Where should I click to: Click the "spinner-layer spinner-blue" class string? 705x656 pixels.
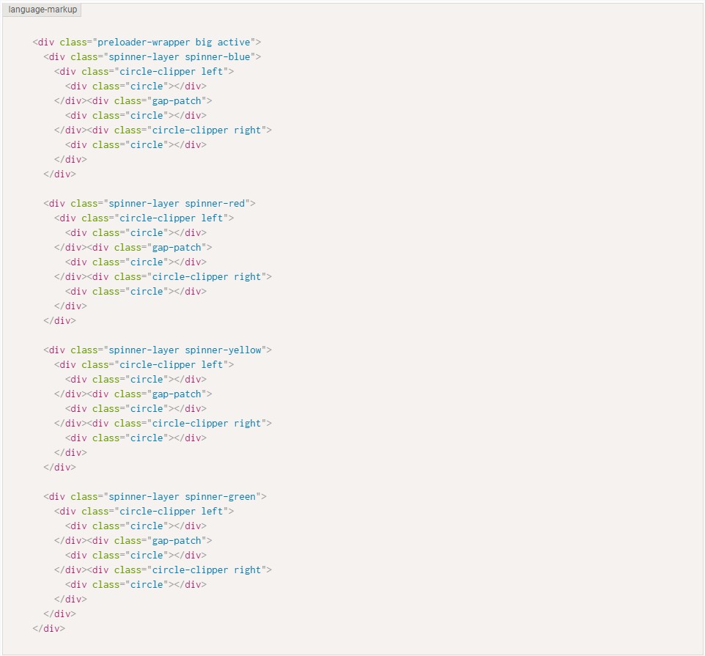[180, 57]
